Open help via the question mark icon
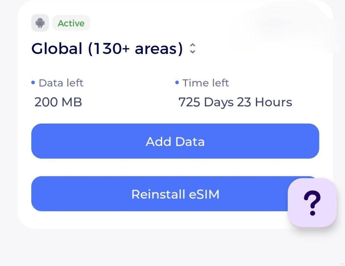This screenshot has width=345, height=266. pos(312,202)
